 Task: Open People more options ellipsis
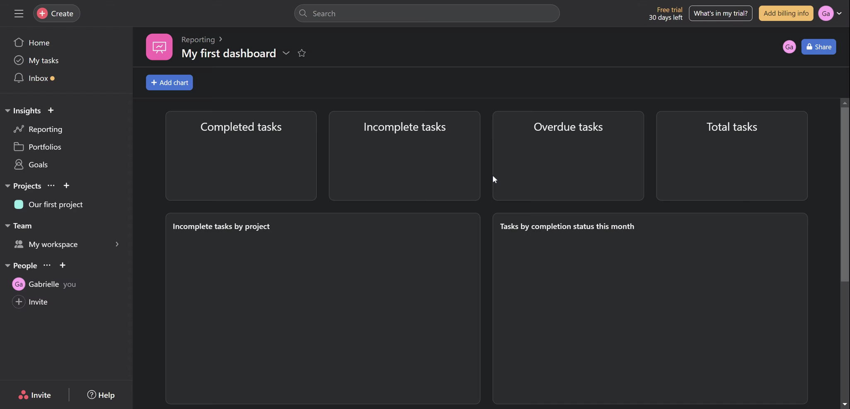tap(47, 265)
